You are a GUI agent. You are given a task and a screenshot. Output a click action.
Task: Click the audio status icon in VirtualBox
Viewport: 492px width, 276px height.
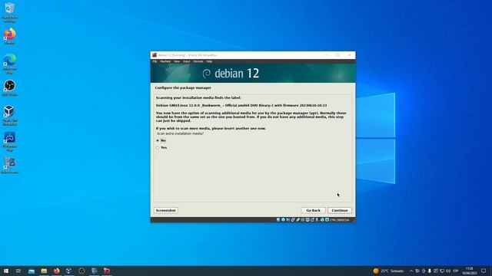pos(288,220)
